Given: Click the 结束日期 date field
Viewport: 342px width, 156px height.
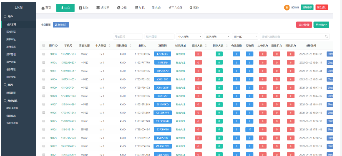Looking at the screenshot, I should tap(159, 36).
